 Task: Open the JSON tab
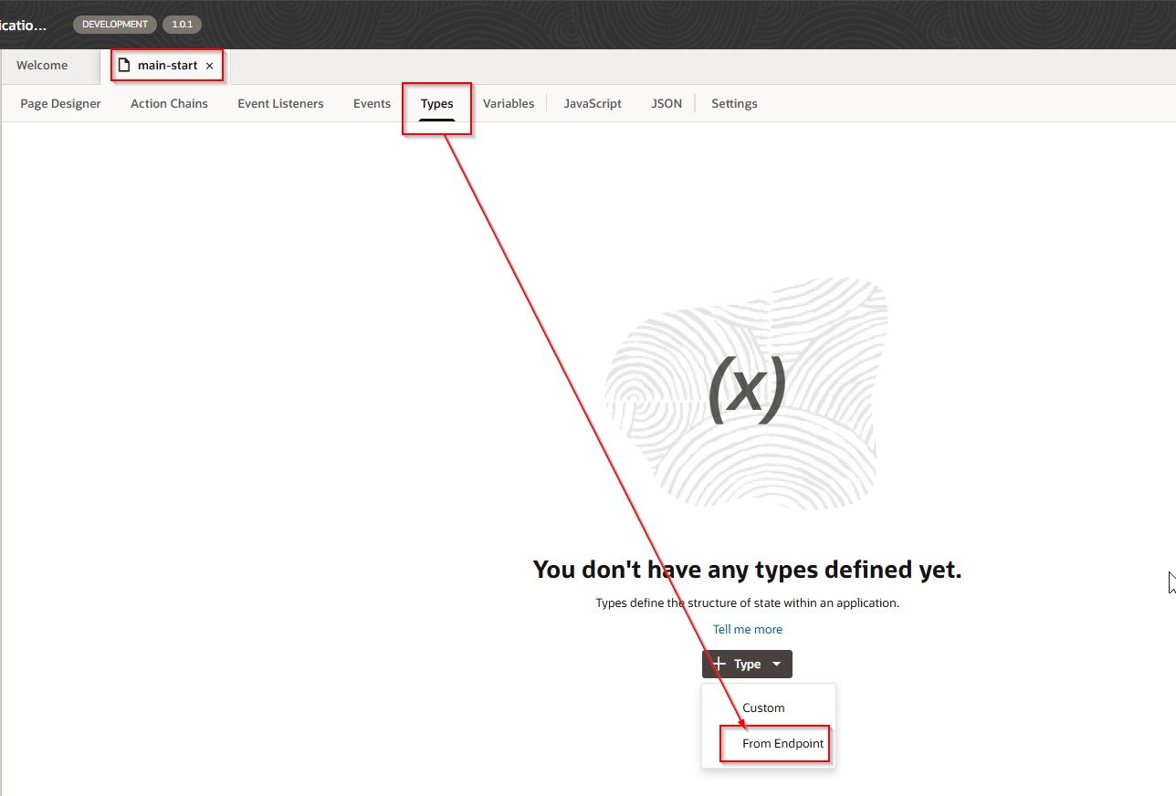pyautogui.click(x=666, y=103)
